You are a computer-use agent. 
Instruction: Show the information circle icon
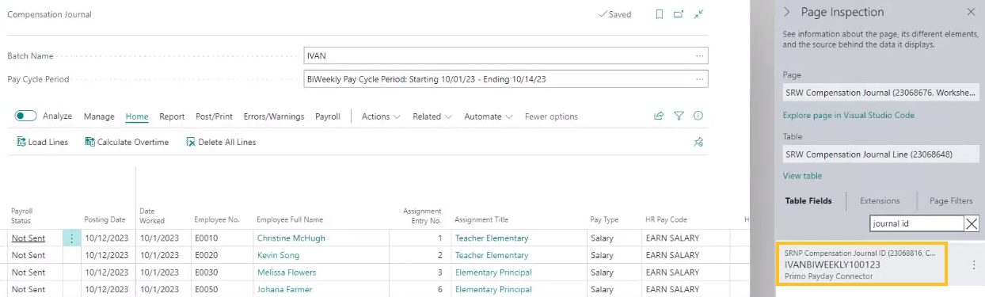[698, 116]
